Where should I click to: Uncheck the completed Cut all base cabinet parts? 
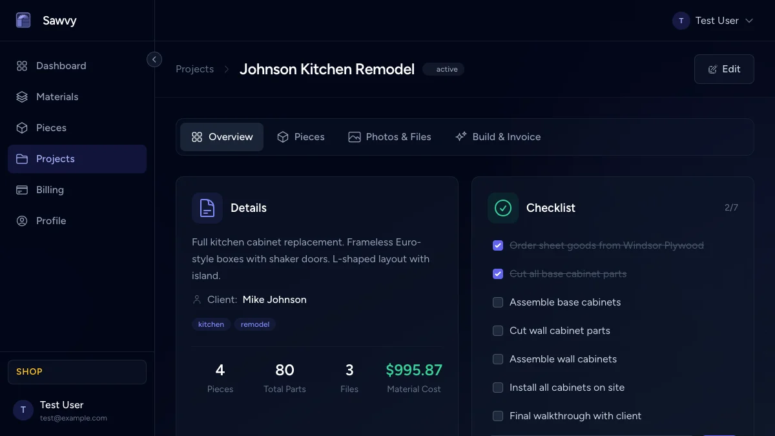click(498, 274)
